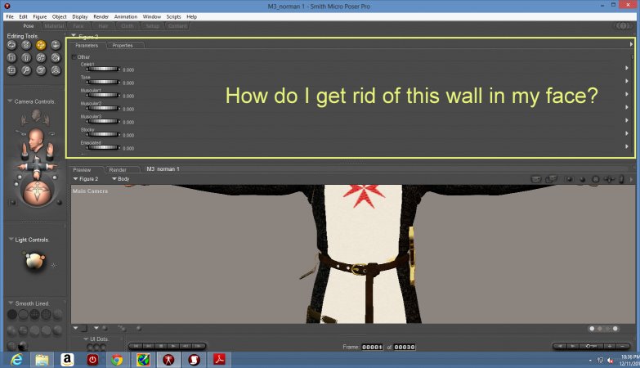Click the stop button in animation controls
Viewport: 640px width, 368px height.
(161, 346)
